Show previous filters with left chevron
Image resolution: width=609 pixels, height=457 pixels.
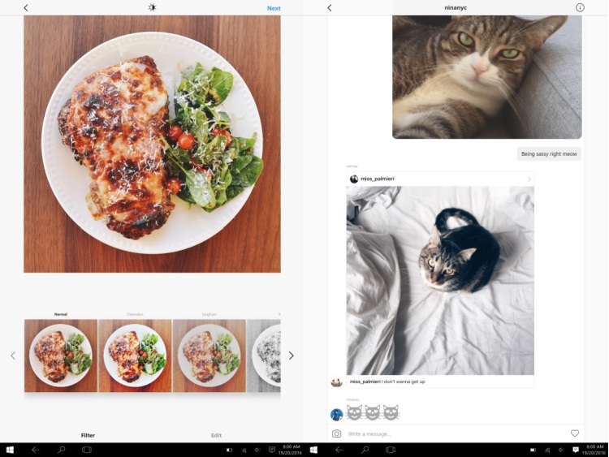click(x=13, y=356)
